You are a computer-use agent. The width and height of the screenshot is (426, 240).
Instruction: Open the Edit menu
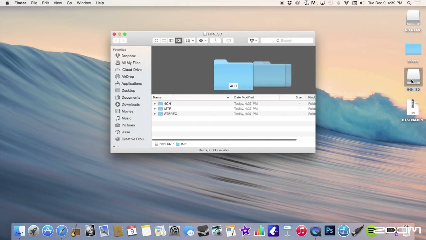click(45, 3)
